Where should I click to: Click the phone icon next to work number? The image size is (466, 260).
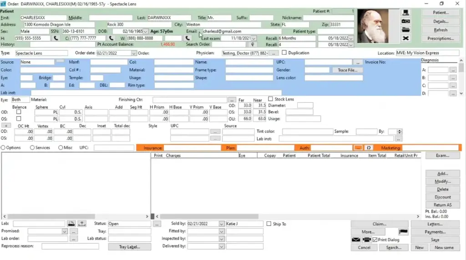pos(187,38)
